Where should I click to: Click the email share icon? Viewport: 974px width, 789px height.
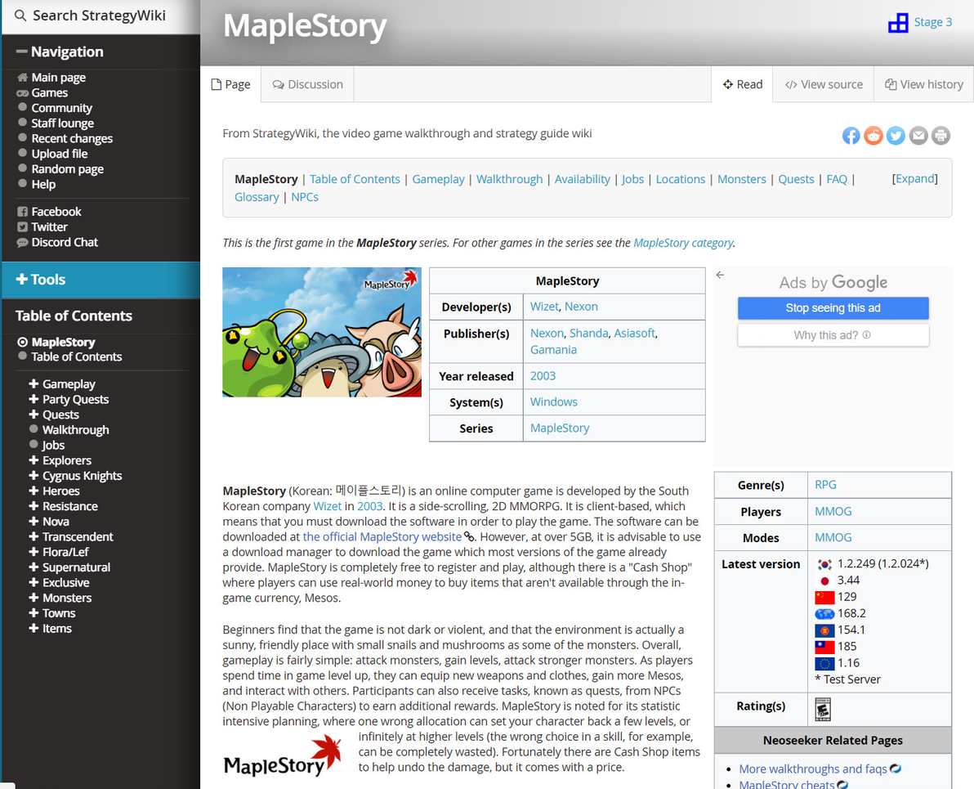[918, 136]
